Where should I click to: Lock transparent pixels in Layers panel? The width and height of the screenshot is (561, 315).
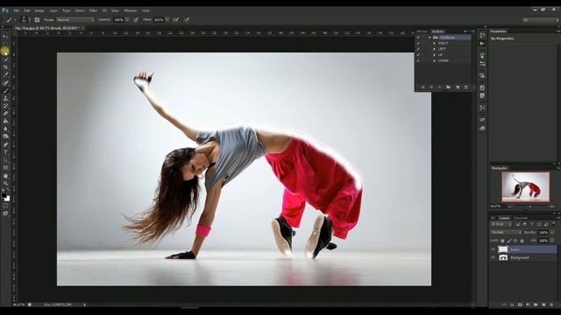tap(502, 241)
